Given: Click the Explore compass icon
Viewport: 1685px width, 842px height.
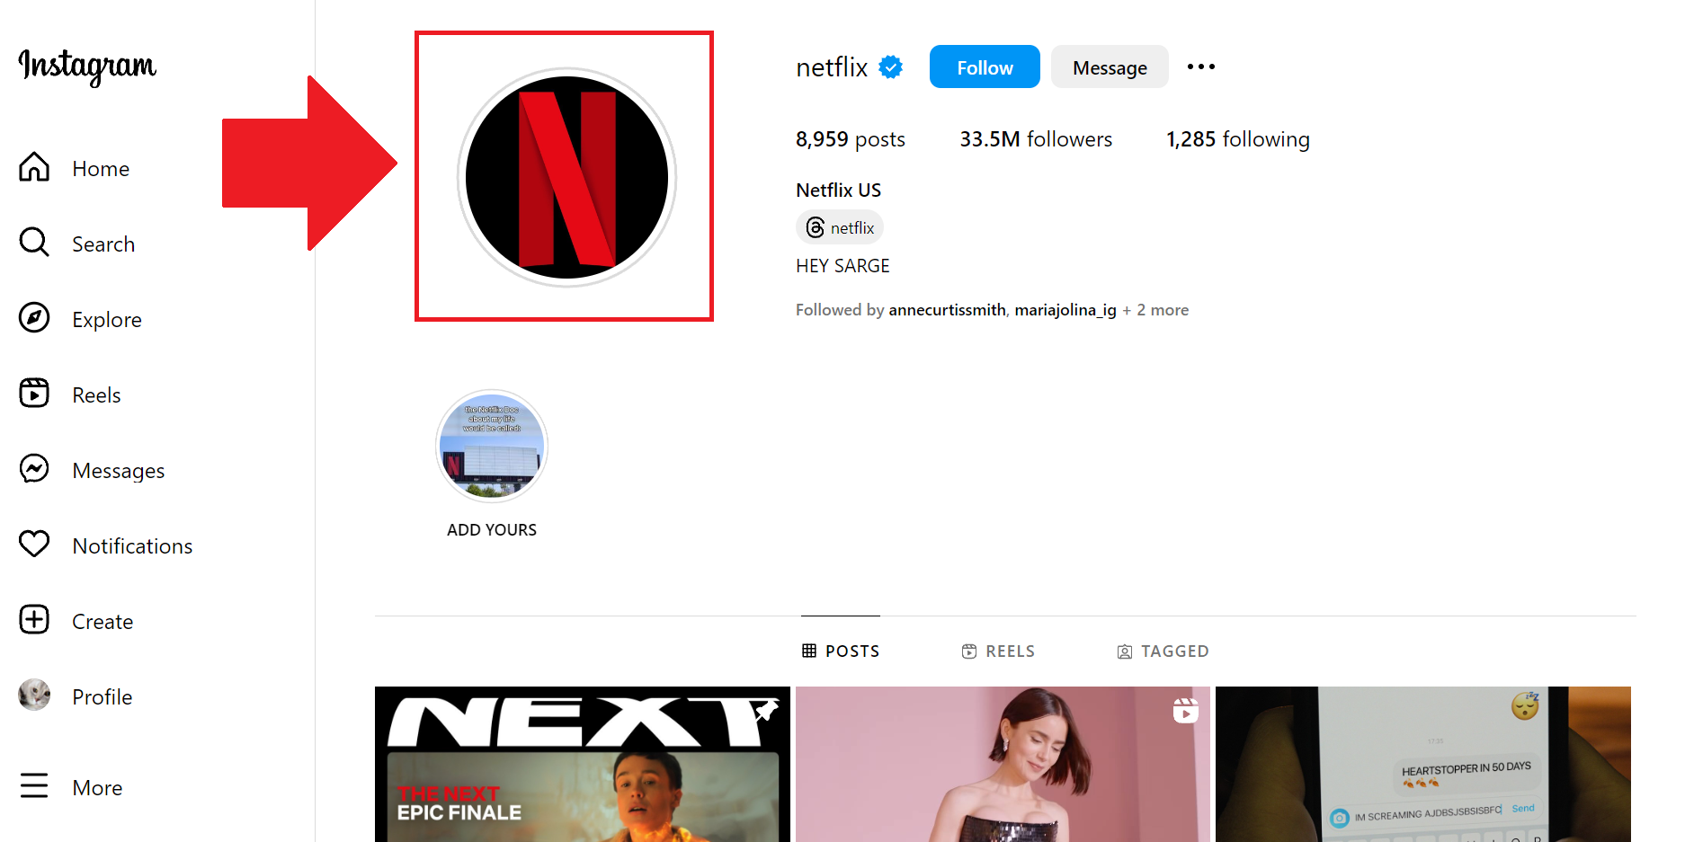Looking at the screenshot, I should point(34,318).
